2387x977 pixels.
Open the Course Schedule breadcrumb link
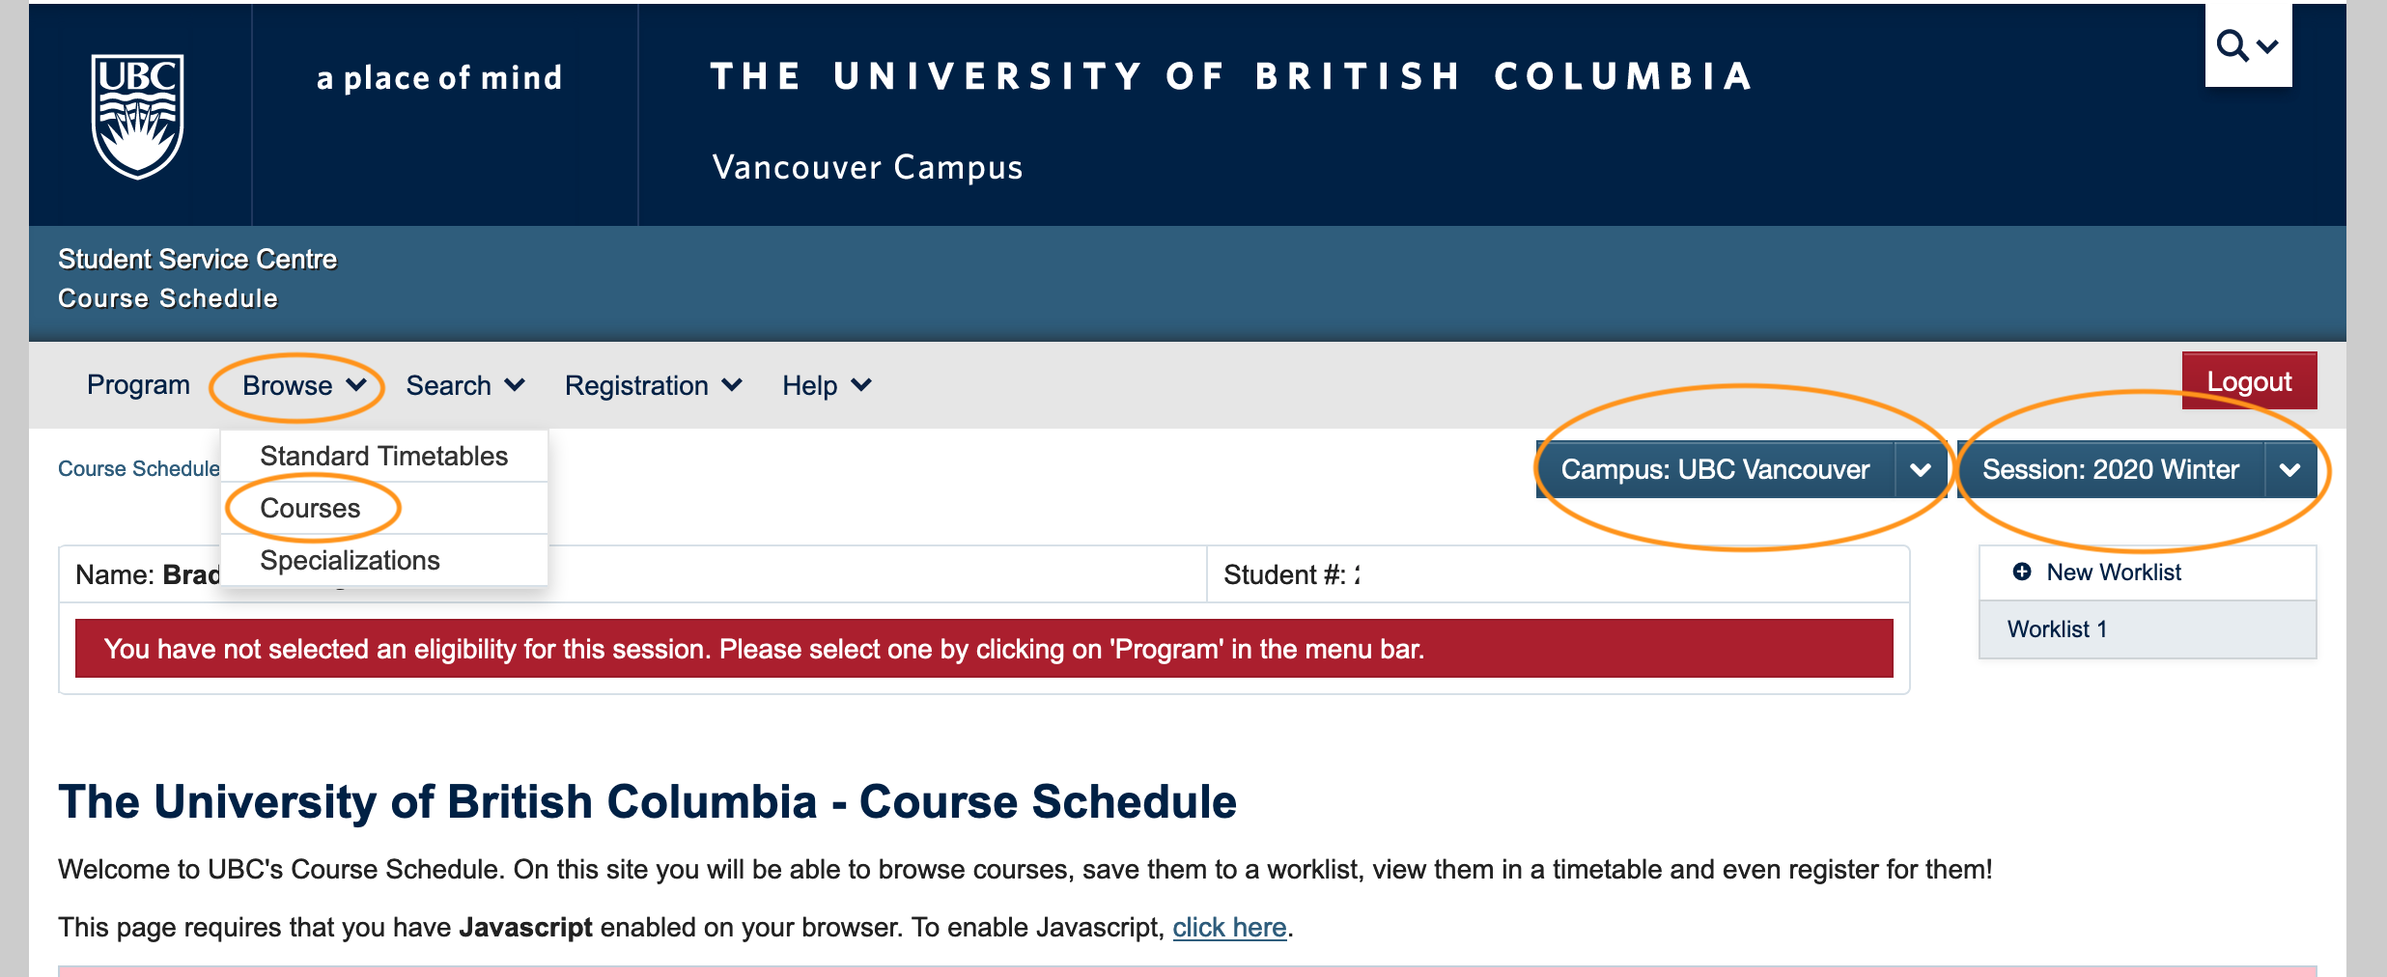coord(139,468)
